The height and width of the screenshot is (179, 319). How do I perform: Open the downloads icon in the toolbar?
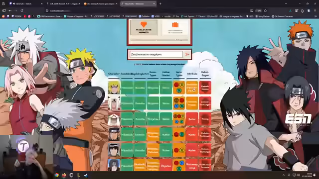290,10
